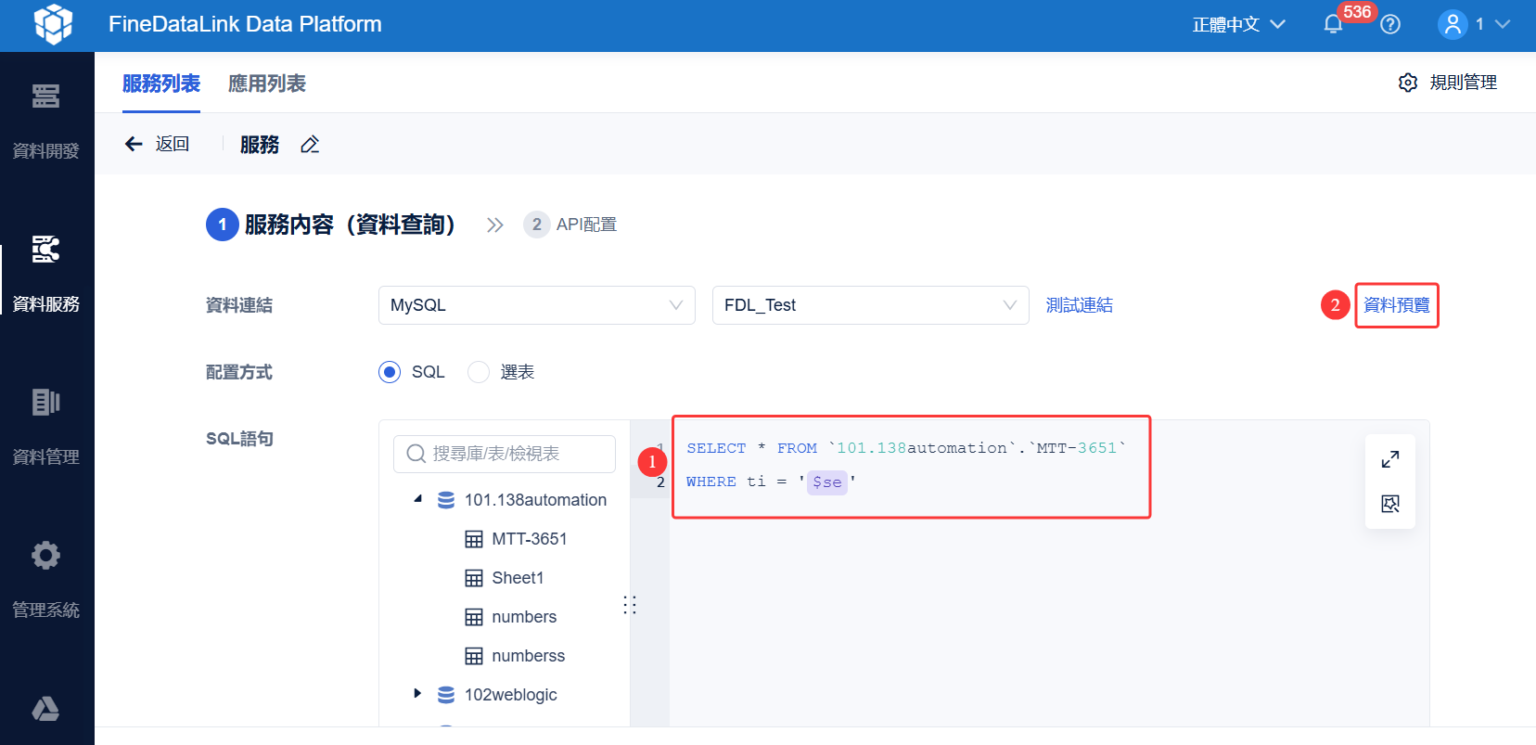Expand the 102weblogic tree node

point(417,693)
